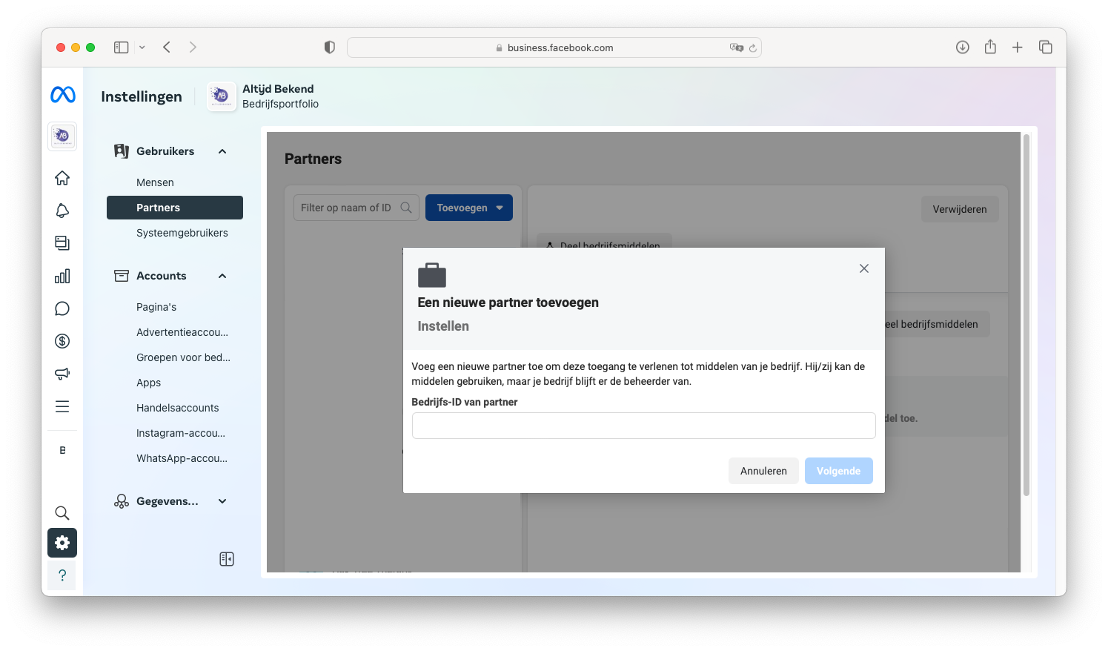Viewport: 1108px width, 651px height.
Task: Collapse the Accounts section
Action: click(222, 276)
